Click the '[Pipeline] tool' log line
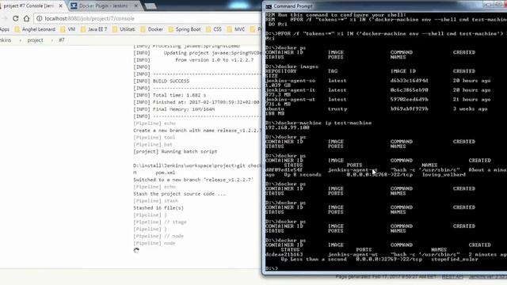The width and height of the screenshot is (507, 285). [x=154, y=138]
